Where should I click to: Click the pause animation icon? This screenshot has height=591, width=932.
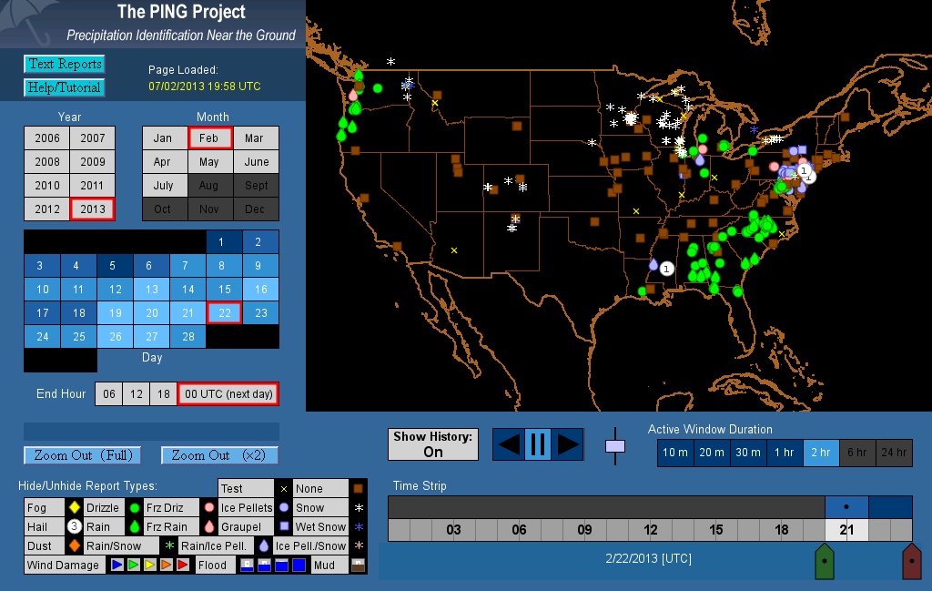coord(538,444)
